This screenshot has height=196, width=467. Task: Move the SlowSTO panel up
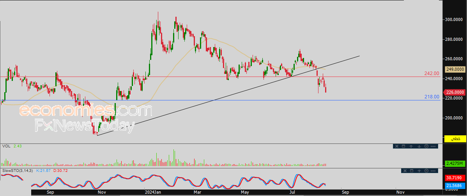pos(419,171)
